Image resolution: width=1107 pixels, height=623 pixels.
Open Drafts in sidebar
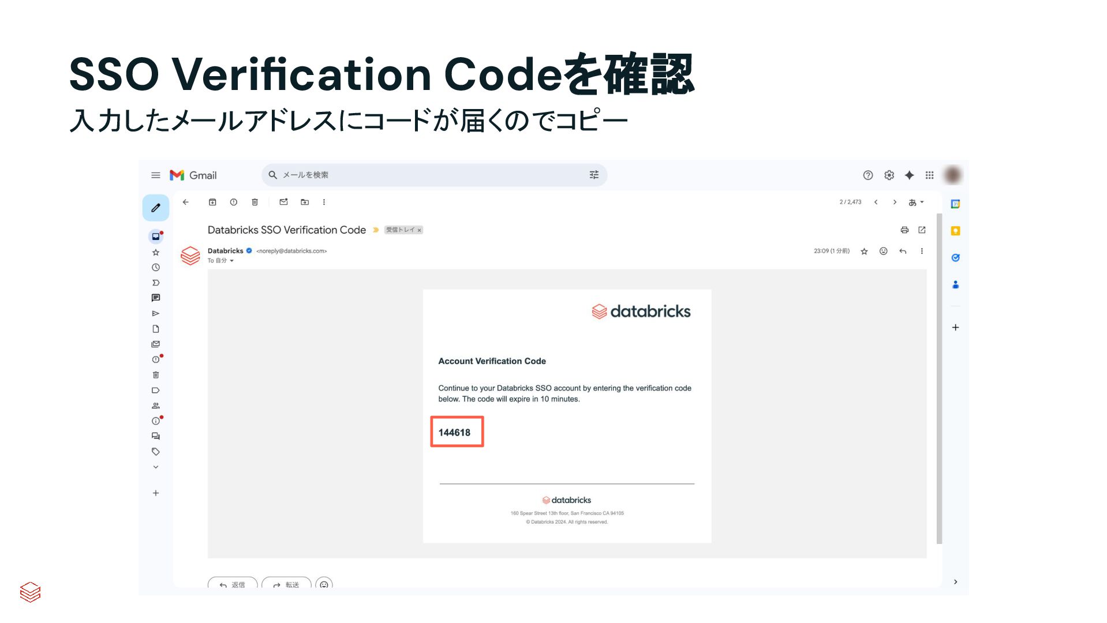[156, 329]
